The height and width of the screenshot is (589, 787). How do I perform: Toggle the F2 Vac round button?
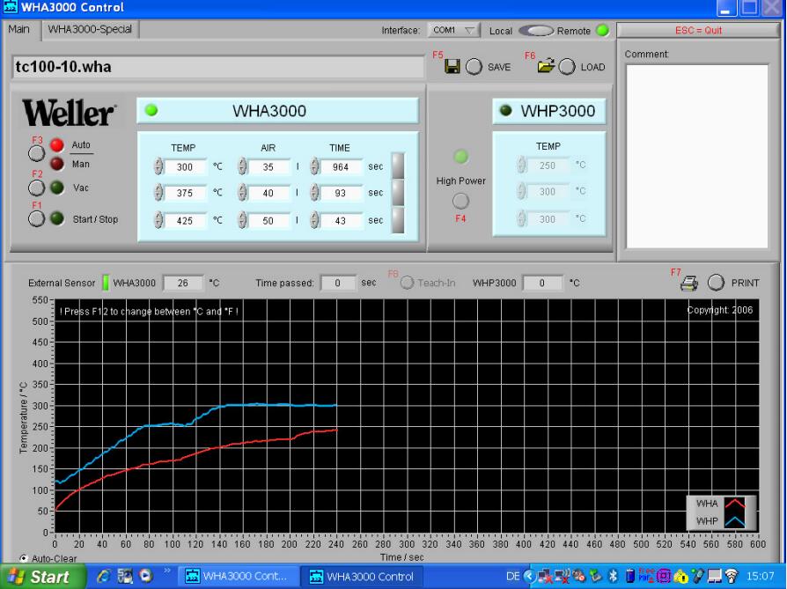pyautogui.click(x=37, y=188)
